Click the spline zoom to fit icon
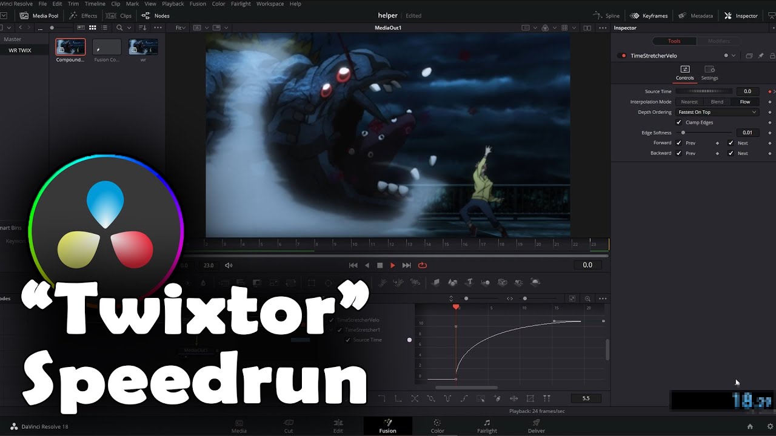 (572, 299)
